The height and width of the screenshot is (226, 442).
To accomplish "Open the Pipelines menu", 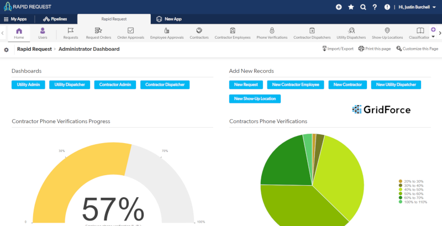I will pyautogui.click(x=55, y=19).
